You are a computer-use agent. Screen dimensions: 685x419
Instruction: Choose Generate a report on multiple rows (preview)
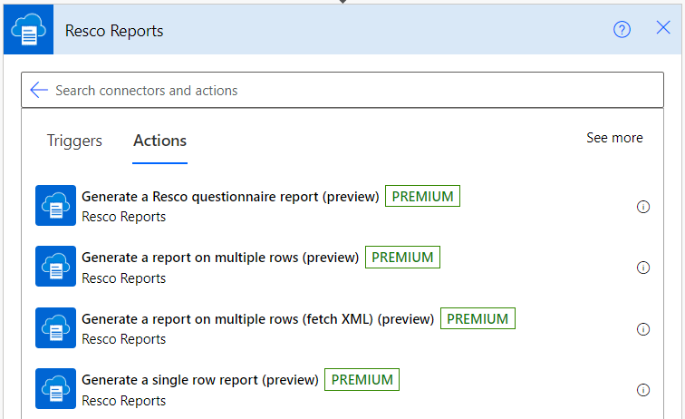220,258
